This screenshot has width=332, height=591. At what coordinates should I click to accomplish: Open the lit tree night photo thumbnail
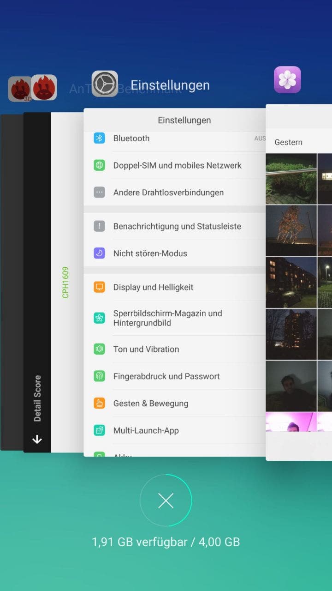[x=291, y=230]
